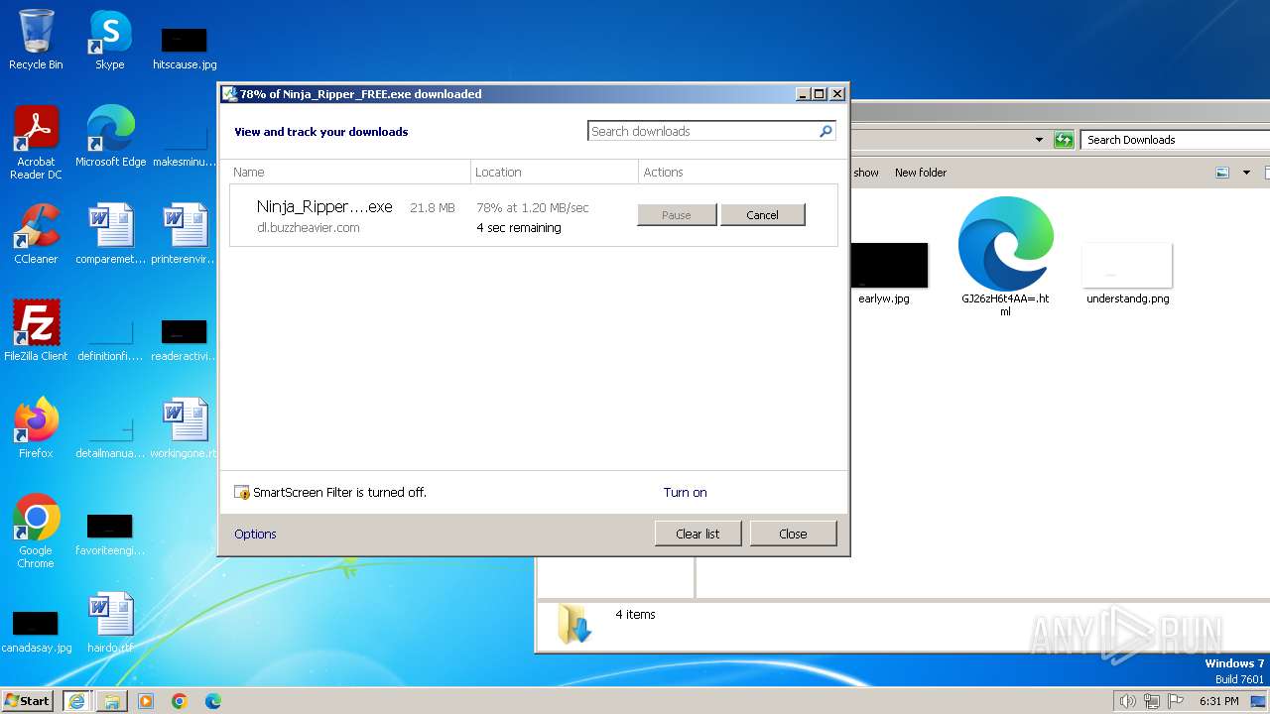Sort downloads by the Name column

(x=349, y=173)
